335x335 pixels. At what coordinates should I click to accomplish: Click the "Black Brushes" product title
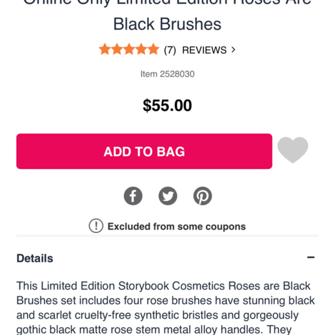point(167,24)
